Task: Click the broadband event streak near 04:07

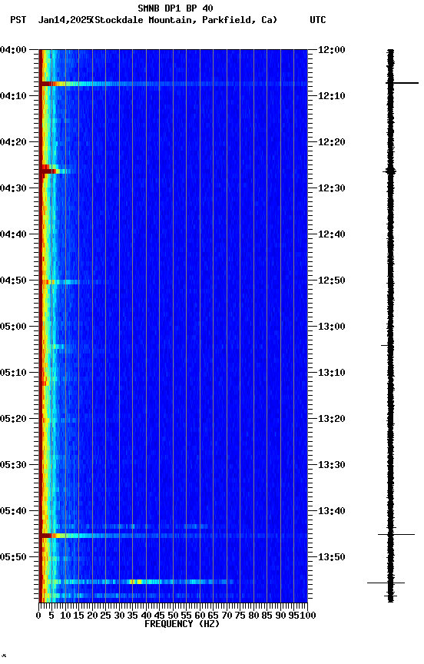Action: click(x=173, y=84)
